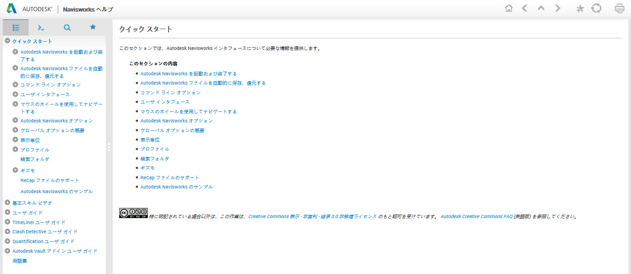This screenshot has height=274, width=631.
Task: Print this page icon
Action: [x=619, y=8]
